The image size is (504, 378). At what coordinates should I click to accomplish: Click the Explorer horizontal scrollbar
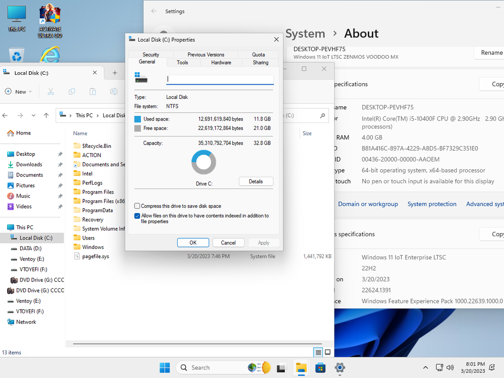pos(197,344)
